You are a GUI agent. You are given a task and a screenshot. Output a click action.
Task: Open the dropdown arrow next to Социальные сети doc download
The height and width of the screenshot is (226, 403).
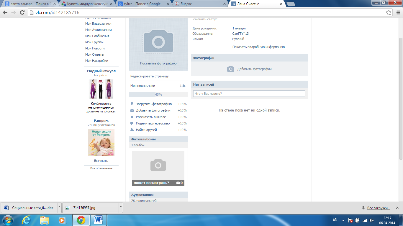click(x=59, y=207)
